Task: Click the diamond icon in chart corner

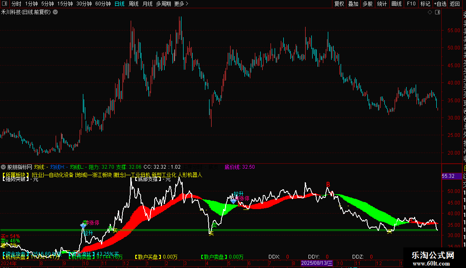Action: [430, 12]
